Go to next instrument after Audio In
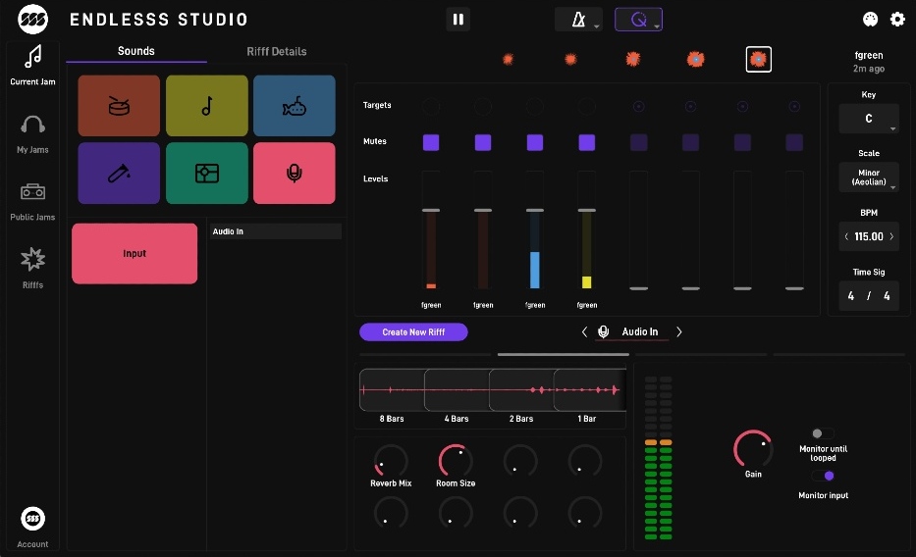Screen dimensions: 916x557 click(x=678, y=331)
